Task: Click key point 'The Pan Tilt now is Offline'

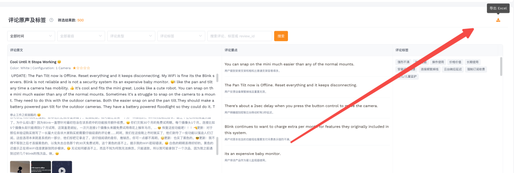Action: pyautogui.click(x=290, y=85)
